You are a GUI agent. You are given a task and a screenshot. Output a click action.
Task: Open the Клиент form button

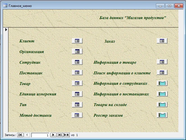tap(77, 41)
